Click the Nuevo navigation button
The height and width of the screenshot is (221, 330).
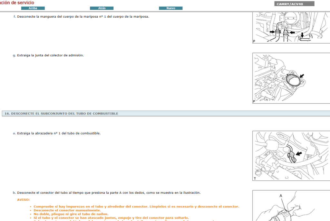170,8
